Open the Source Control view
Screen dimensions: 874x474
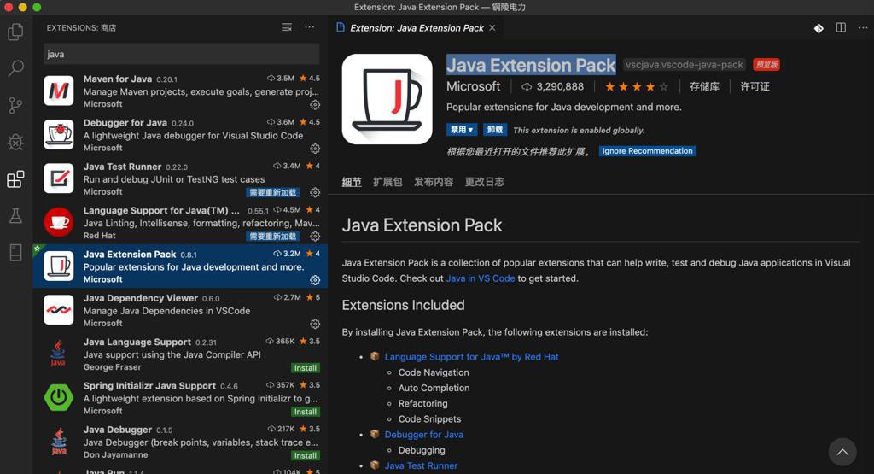(15, 105)
